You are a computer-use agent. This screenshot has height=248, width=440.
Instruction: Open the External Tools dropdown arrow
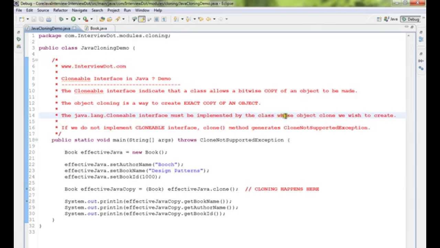pyautogui.click(x=91, y=19)
